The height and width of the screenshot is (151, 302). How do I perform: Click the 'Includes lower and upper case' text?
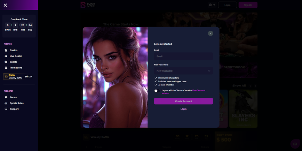coord(172,82)
